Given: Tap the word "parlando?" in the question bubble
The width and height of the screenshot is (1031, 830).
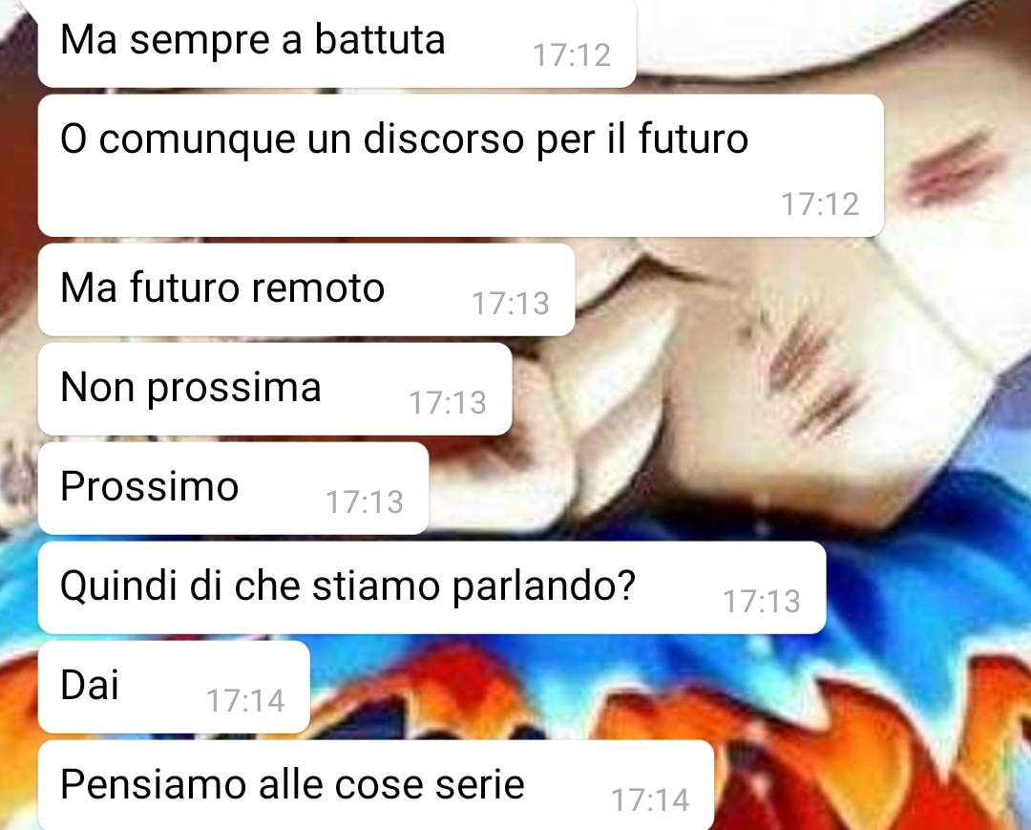Looking at the screenshot, I should (544, 586).
